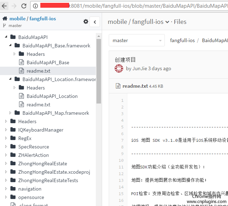Open the ZhongHongRealEstate.xcodeproj row
Viewport: 228px width, 206px height.
pos(54,172)
